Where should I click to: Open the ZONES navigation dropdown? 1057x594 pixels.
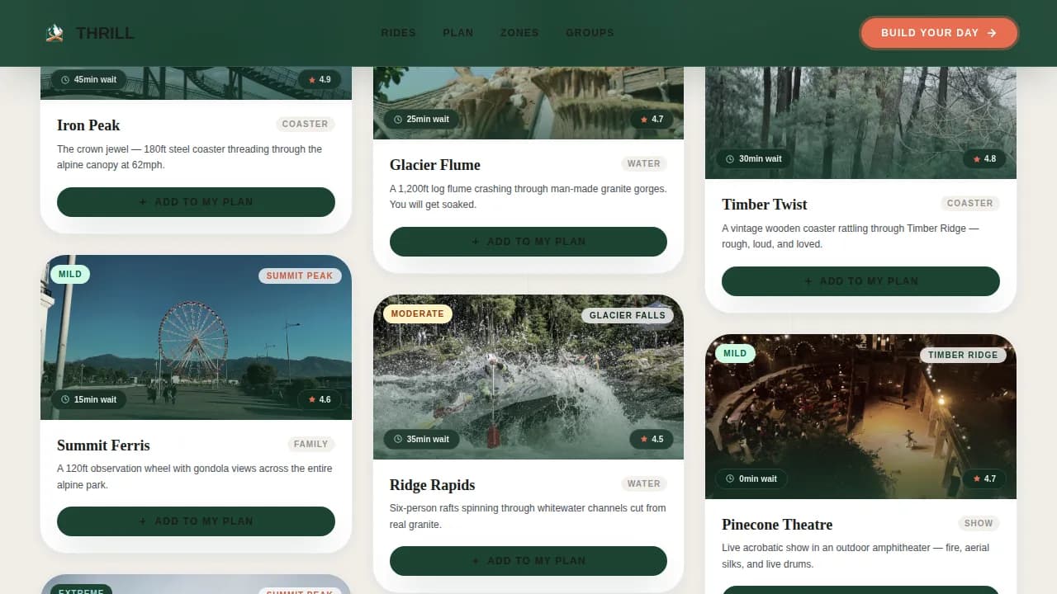click(x=519, y=33)
